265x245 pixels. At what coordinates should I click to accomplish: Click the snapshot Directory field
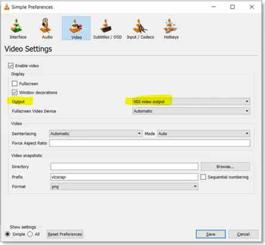pyautogui.click(x=124, y=167)
